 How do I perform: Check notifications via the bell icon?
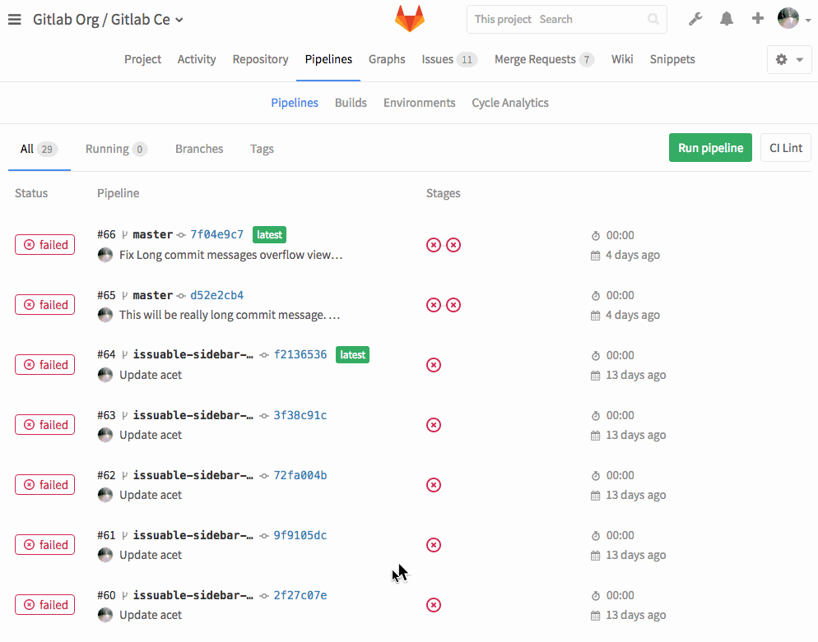[727, 18]
